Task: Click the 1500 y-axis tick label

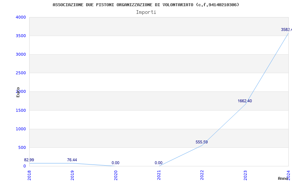Action: coord(21,110)
